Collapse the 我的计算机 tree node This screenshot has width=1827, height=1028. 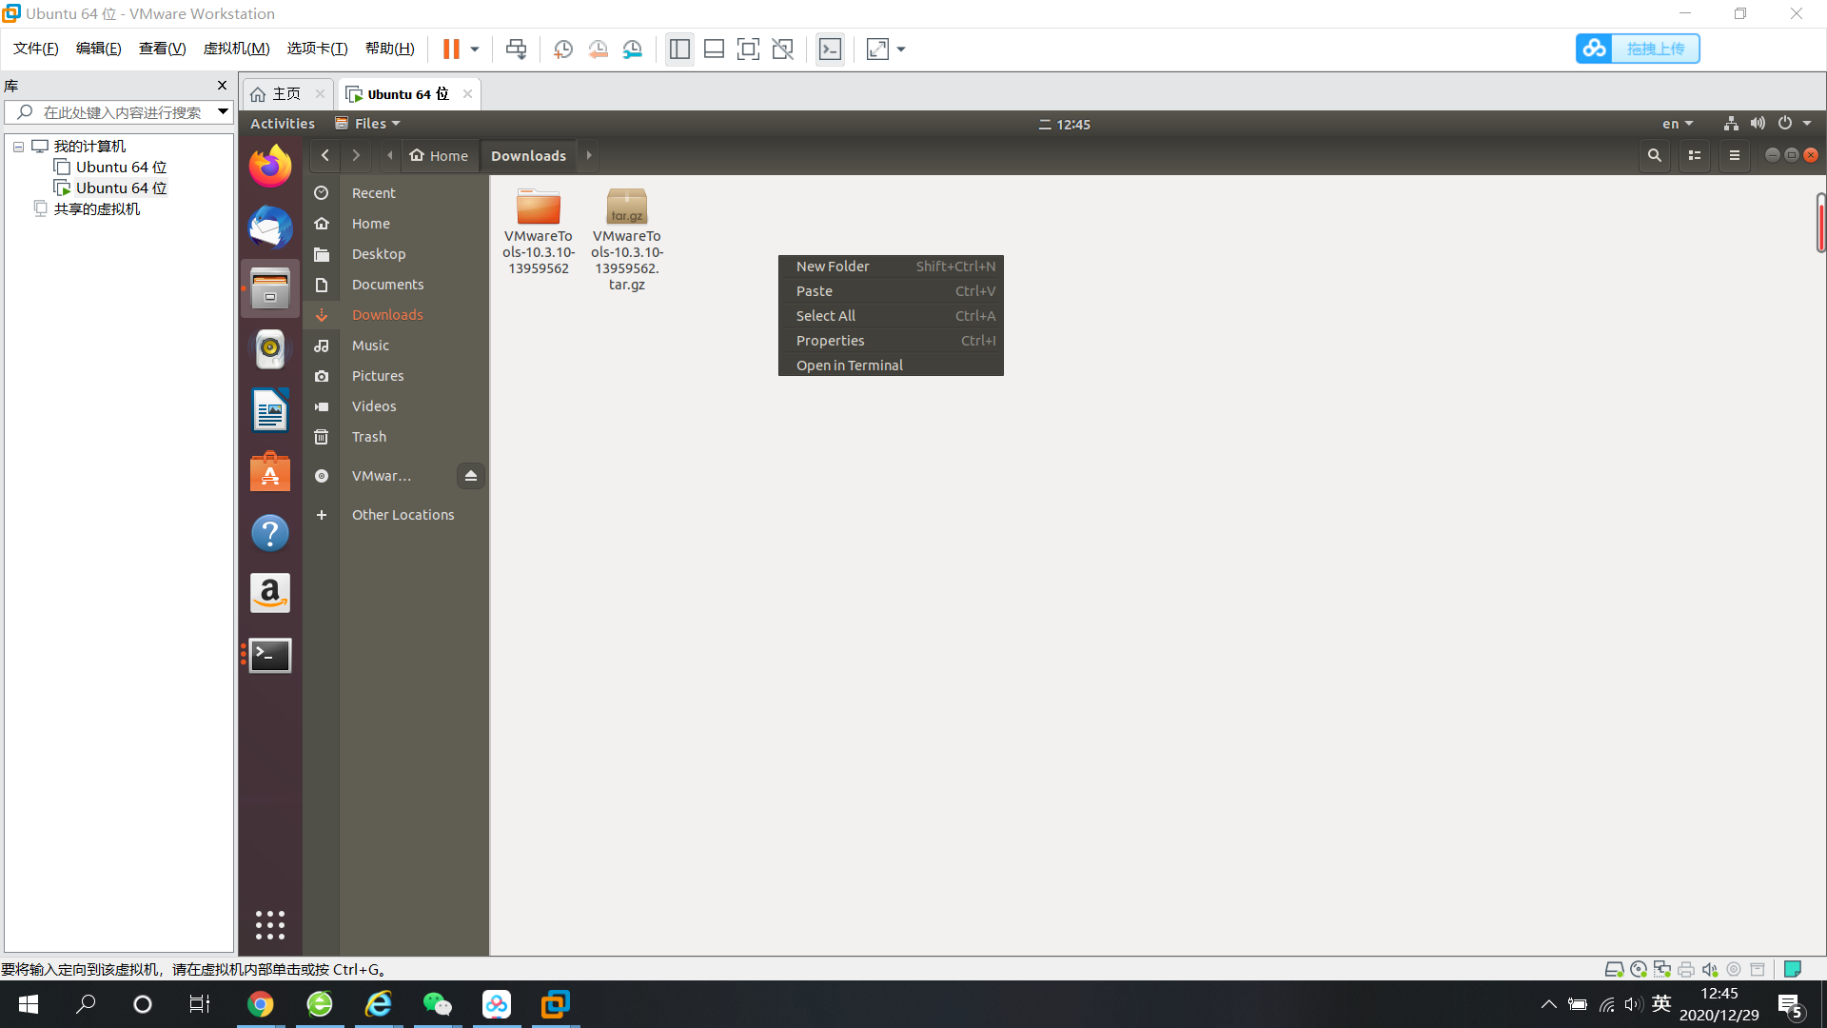[18, 147]
